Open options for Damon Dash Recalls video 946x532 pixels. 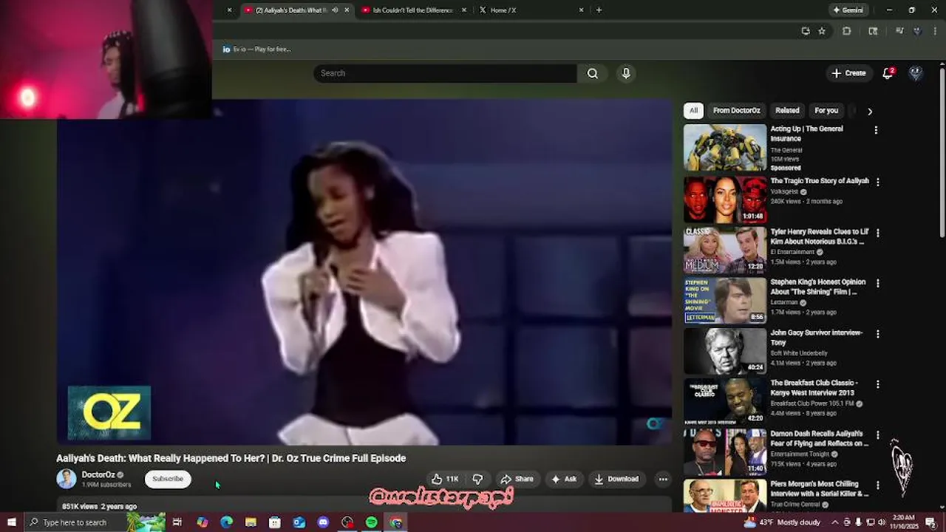point(878,435)
